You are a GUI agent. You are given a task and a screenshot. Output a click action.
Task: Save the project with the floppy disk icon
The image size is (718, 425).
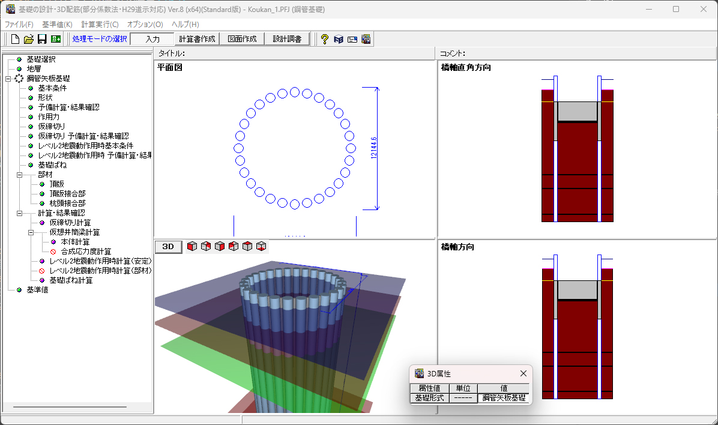(x=42, y=39)
